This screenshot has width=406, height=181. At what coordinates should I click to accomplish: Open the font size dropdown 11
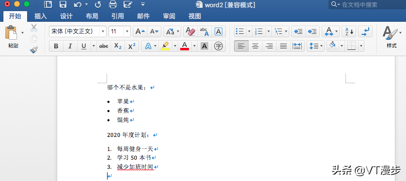(127, 31)
